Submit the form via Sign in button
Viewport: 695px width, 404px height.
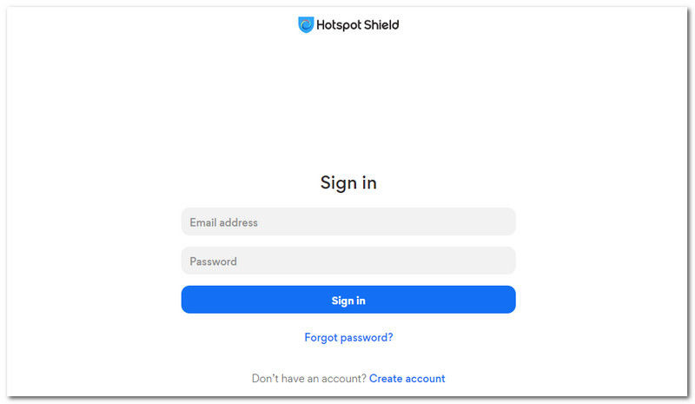348,300
